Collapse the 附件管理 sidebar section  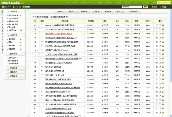tap(15, 54)
